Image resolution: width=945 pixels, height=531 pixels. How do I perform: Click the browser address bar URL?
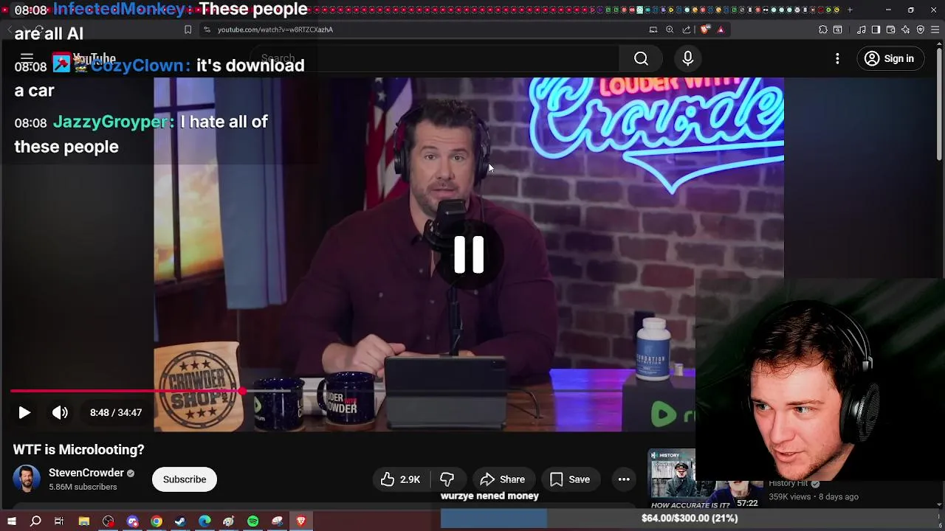(x=275, y=29)
